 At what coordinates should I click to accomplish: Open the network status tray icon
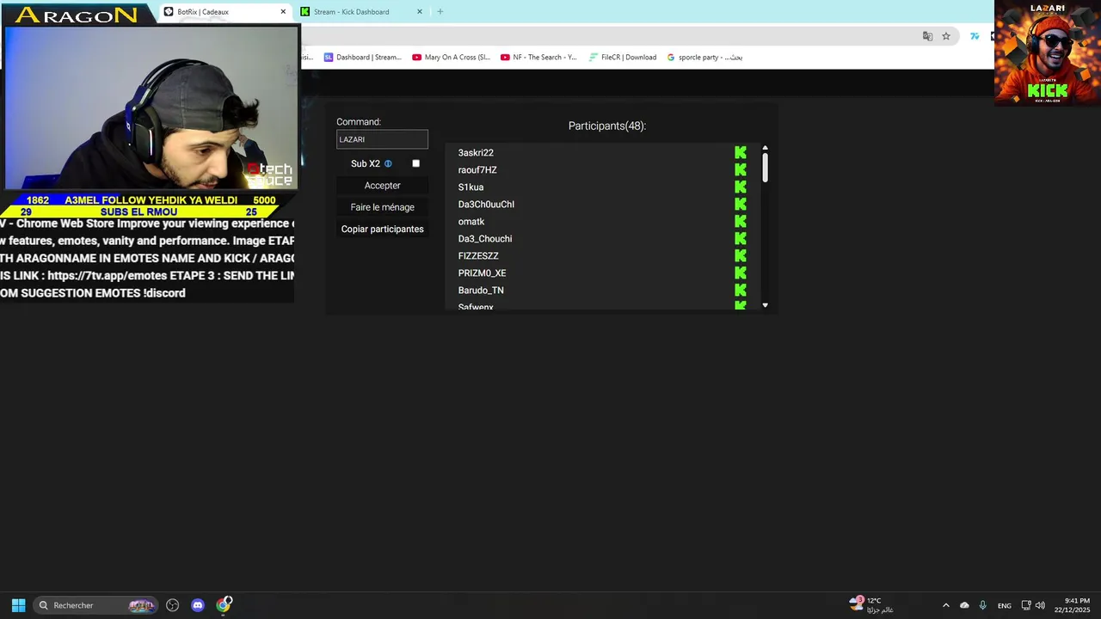[x=1025, y=605]
